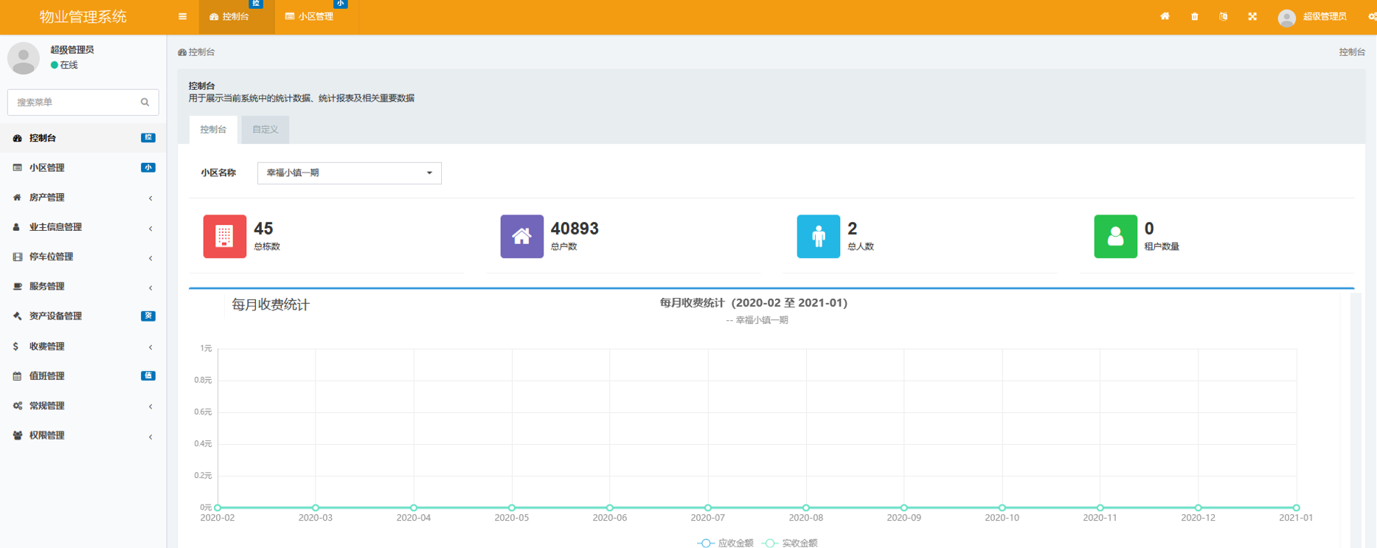Toggle 应收金额 series in chart legend
Image resolution: width=1377 pixels, height=548 pixels.
point(726,543)
